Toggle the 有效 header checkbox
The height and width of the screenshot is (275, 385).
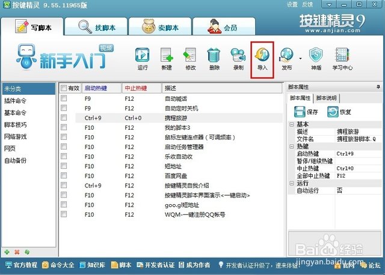click(x=64, y=88)
